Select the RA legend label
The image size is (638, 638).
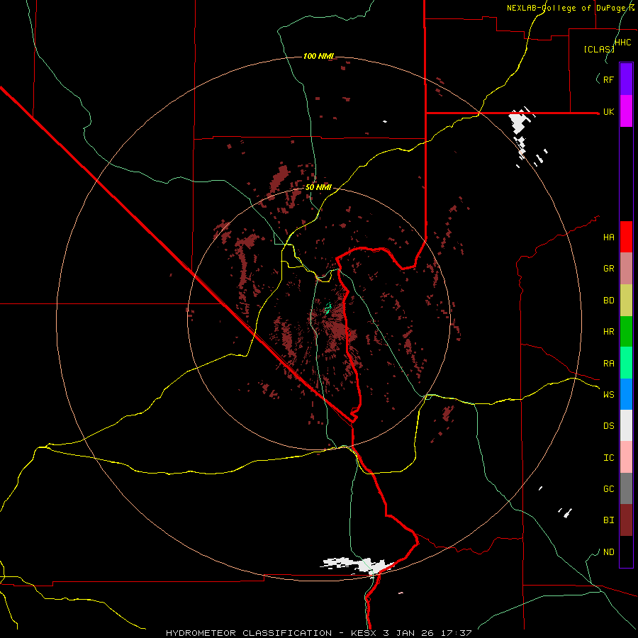pyautogui.click(x=608, y=364)
